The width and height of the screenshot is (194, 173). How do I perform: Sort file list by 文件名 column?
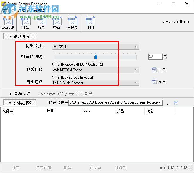(x=23, y=111)
